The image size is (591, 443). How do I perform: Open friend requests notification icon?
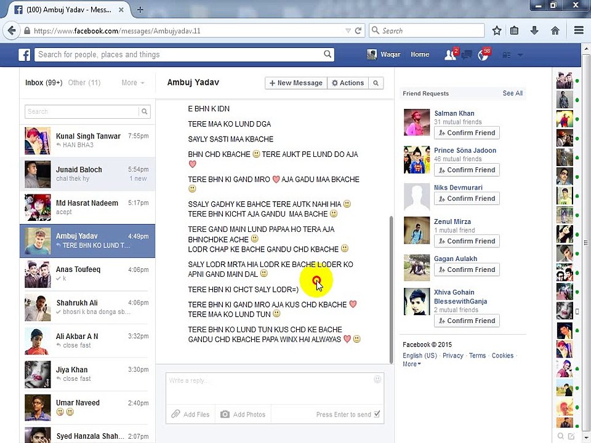450,55
